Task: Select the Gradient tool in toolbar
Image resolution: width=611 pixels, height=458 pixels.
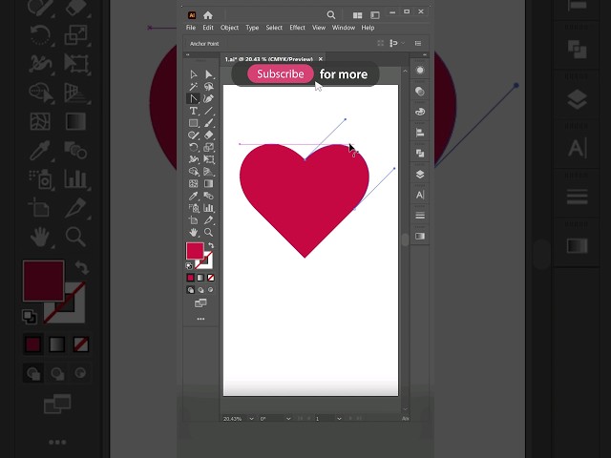Action: pos(208,183)
